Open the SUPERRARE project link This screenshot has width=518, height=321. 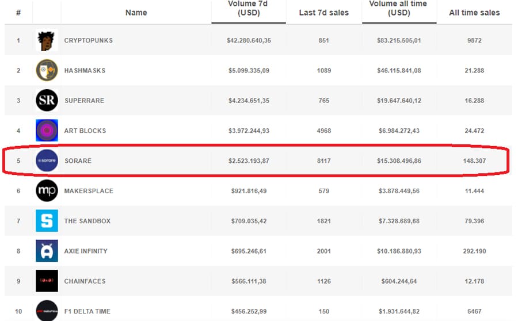click(x=84, y=101)
